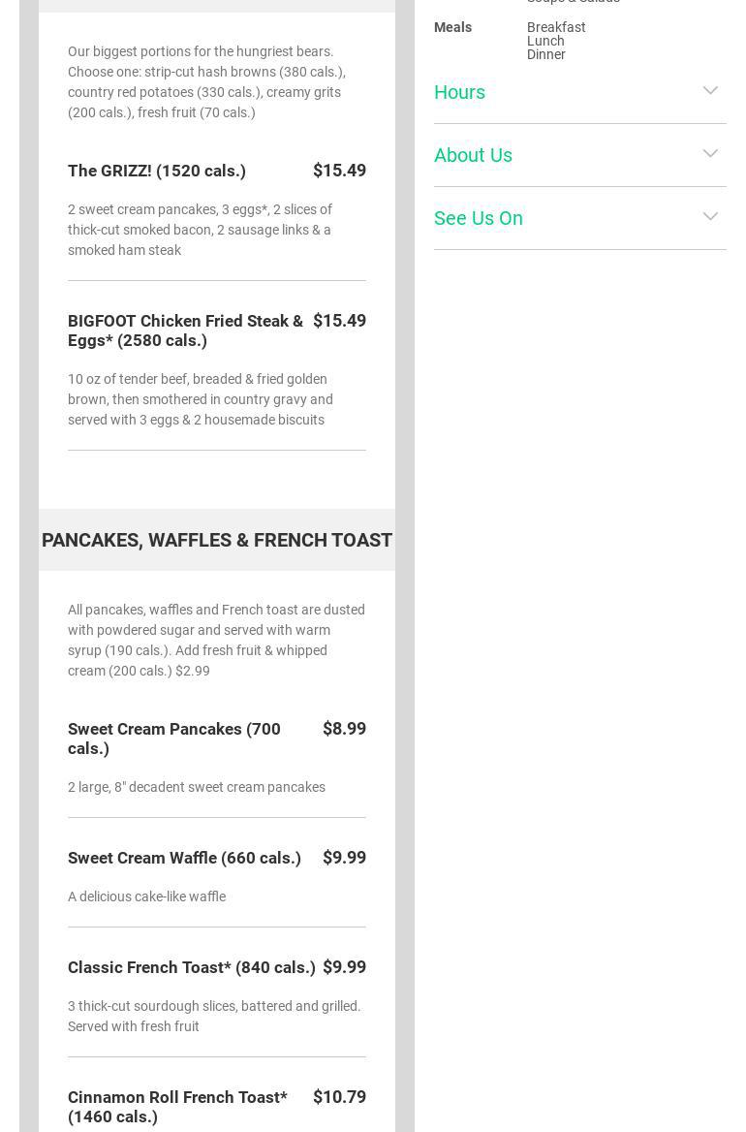The image size is (746, 1132).
Task: Select Classic French Toast menu item
Action: click(x=192, y=967)
